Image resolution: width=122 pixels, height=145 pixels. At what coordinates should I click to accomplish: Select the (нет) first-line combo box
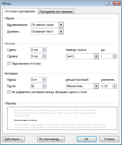coord(82,56)
